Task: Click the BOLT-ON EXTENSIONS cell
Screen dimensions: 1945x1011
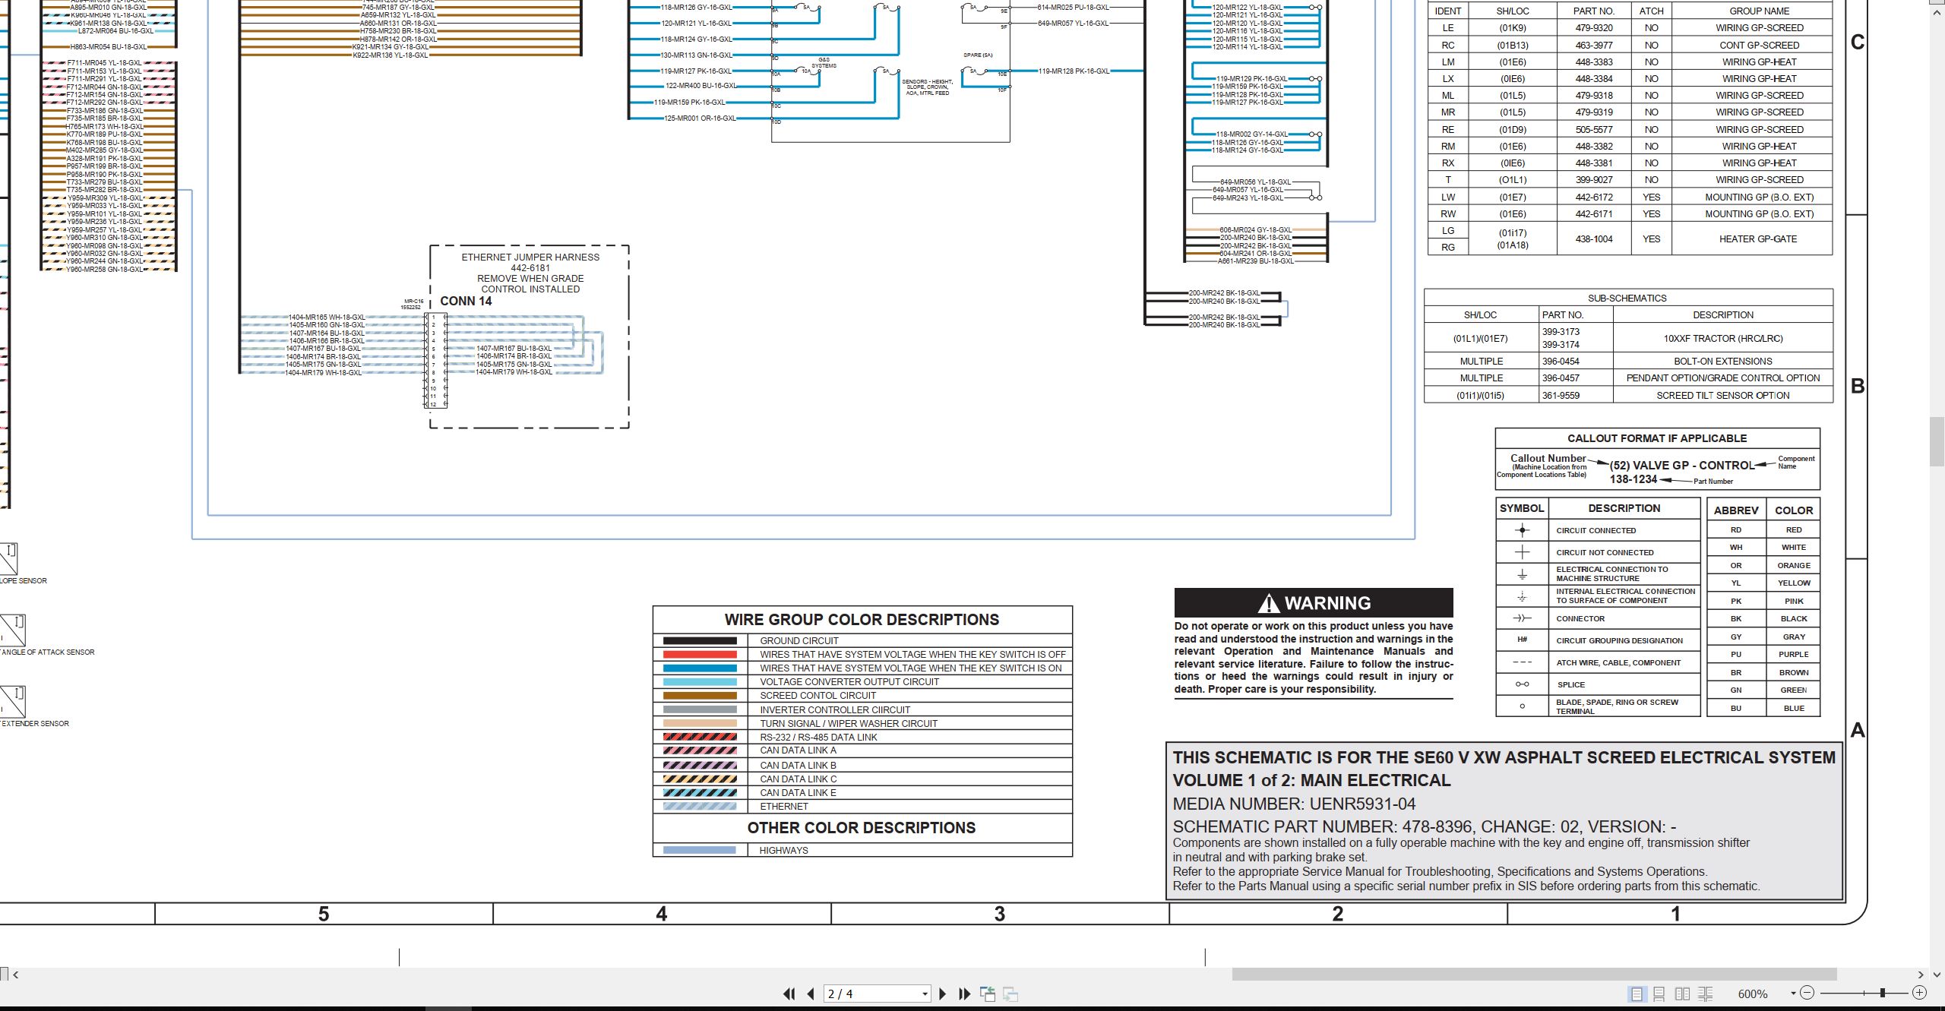Action: (1722, 362)
